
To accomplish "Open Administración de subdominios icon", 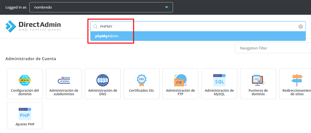I will (64, 80).
